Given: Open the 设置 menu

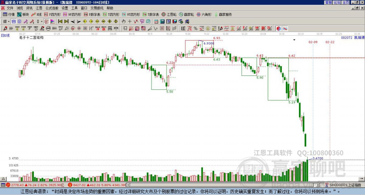Looking at the screenshot, I should (x=65, y=8).
